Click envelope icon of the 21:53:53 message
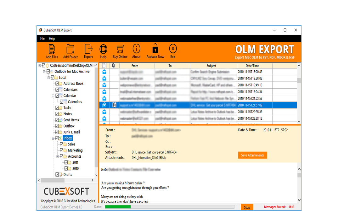This screenshot has width=338, height=223. pyautogui.click(x=104, y=99)
